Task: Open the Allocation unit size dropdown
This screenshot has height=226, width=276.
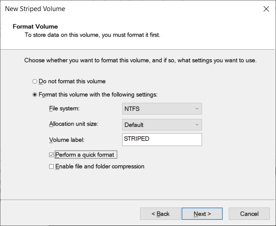Action: pos(162,125)
